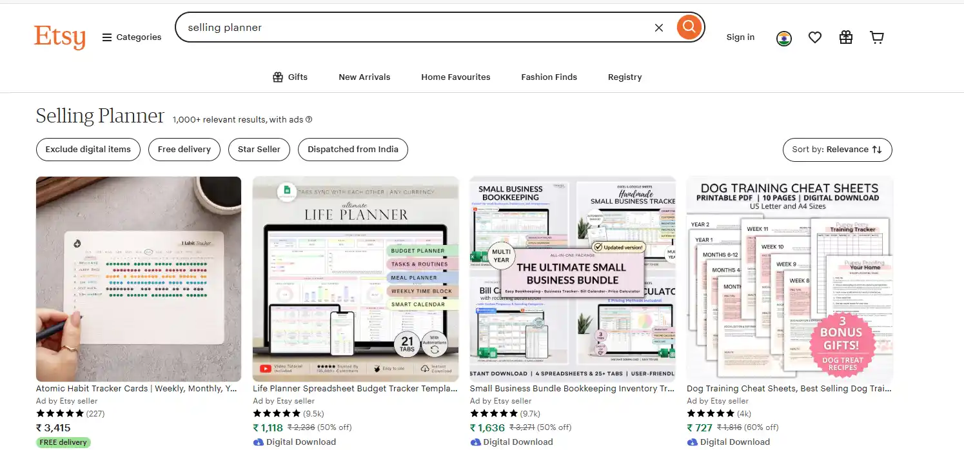
Task: Expand relevant results info tooltip icon
Action: point(308,119)
